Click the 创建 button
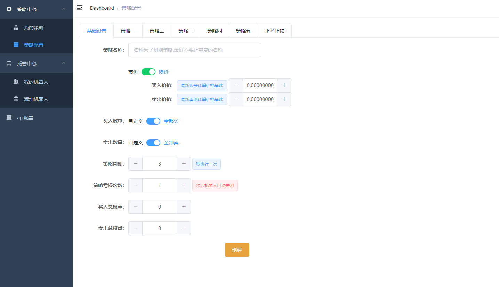Viewport: 499px width, 287px height. pos(237,250)
